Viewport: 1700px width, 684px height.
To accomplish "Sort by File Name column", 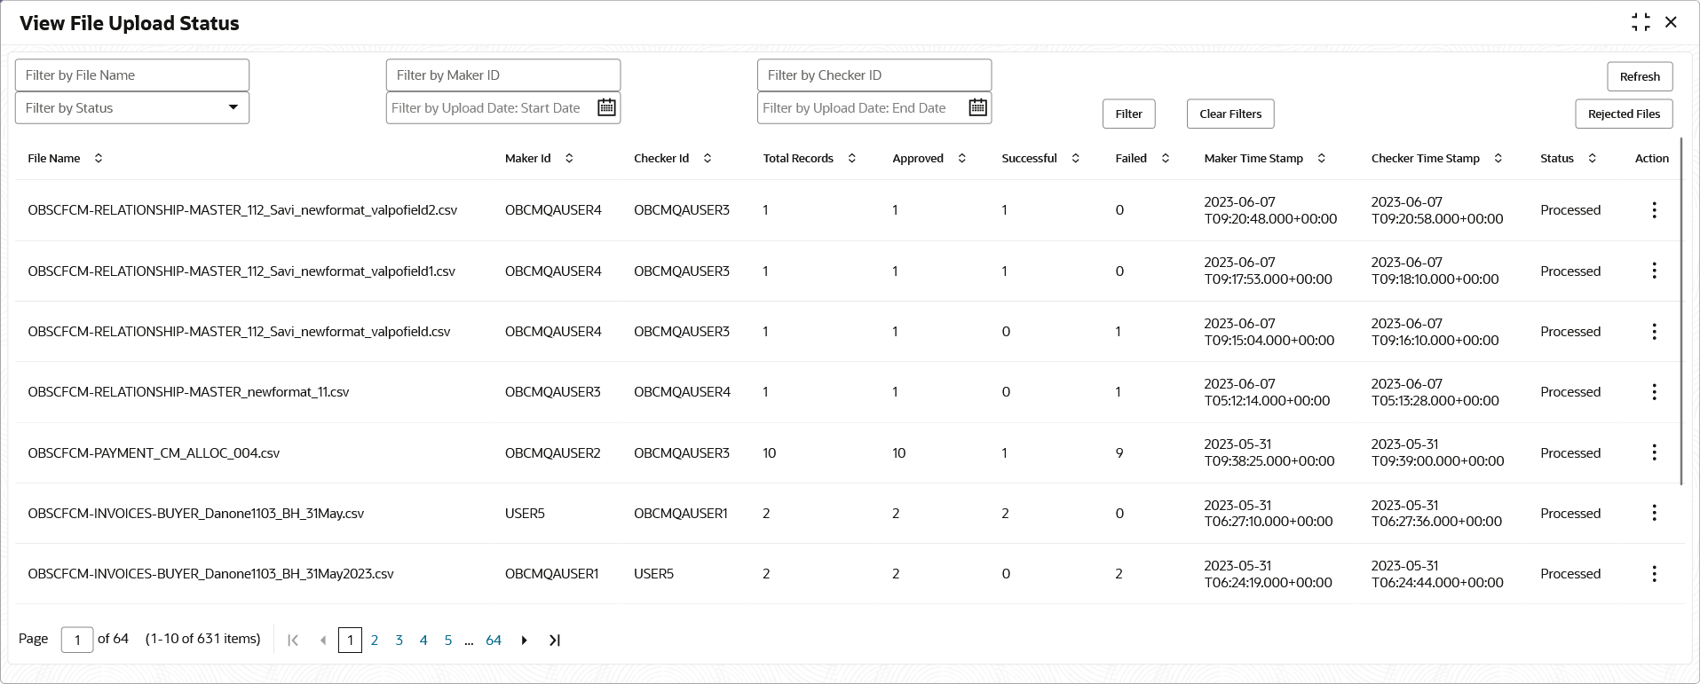I will tap(99, 158).
